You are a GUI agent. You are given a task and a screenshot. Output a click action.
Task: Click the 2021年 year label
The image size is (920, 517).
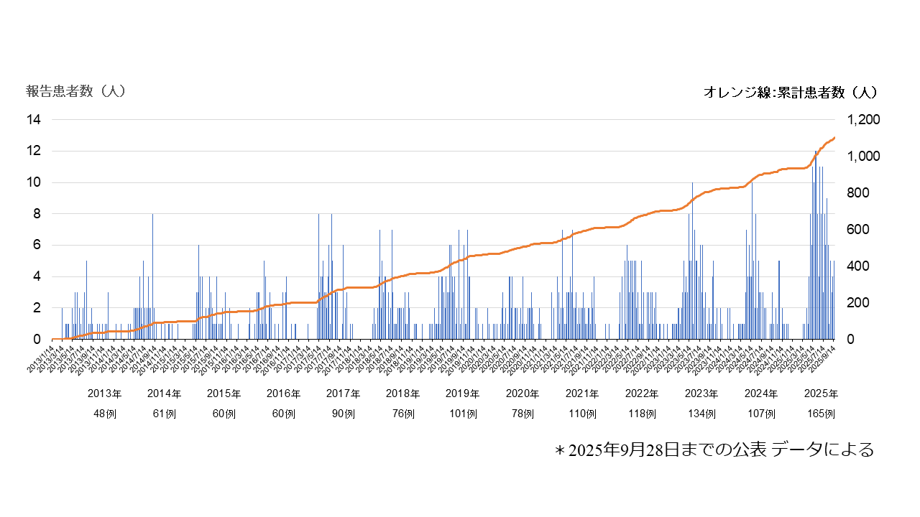coord(581,393)
